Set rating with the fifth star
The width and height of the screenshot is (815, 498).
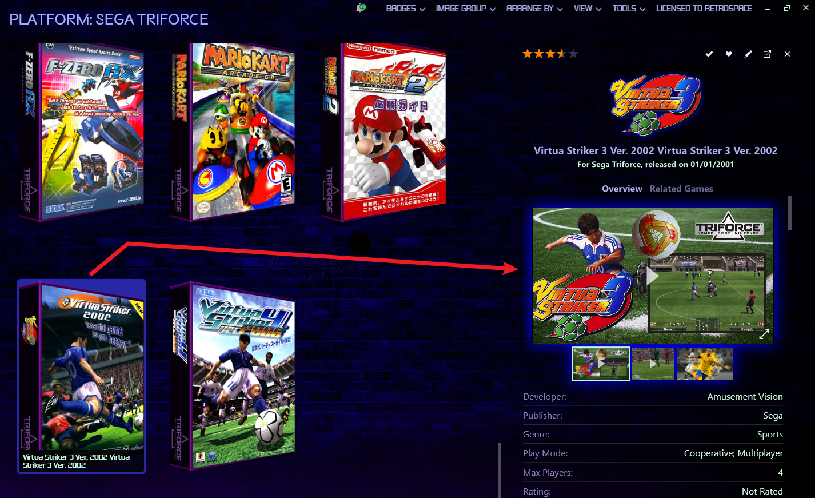pos(573,54)
